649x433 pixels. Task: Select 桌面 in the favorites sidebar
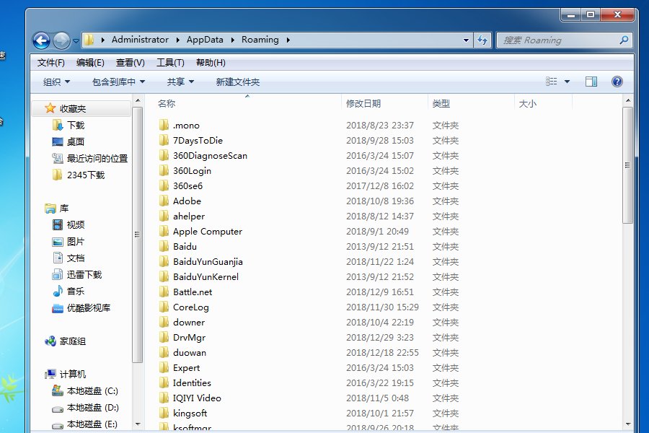[x=75, y=142]
